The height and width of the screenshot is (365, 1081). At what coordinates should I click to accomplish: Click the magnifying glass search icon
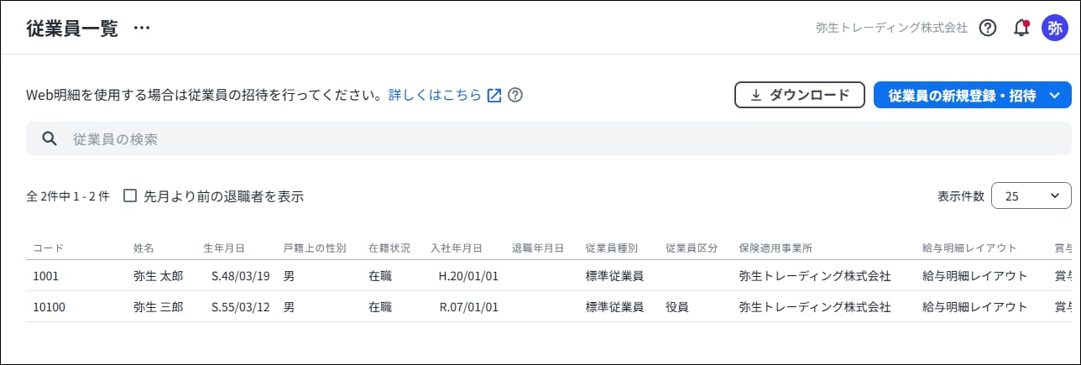tap(50, 138)
